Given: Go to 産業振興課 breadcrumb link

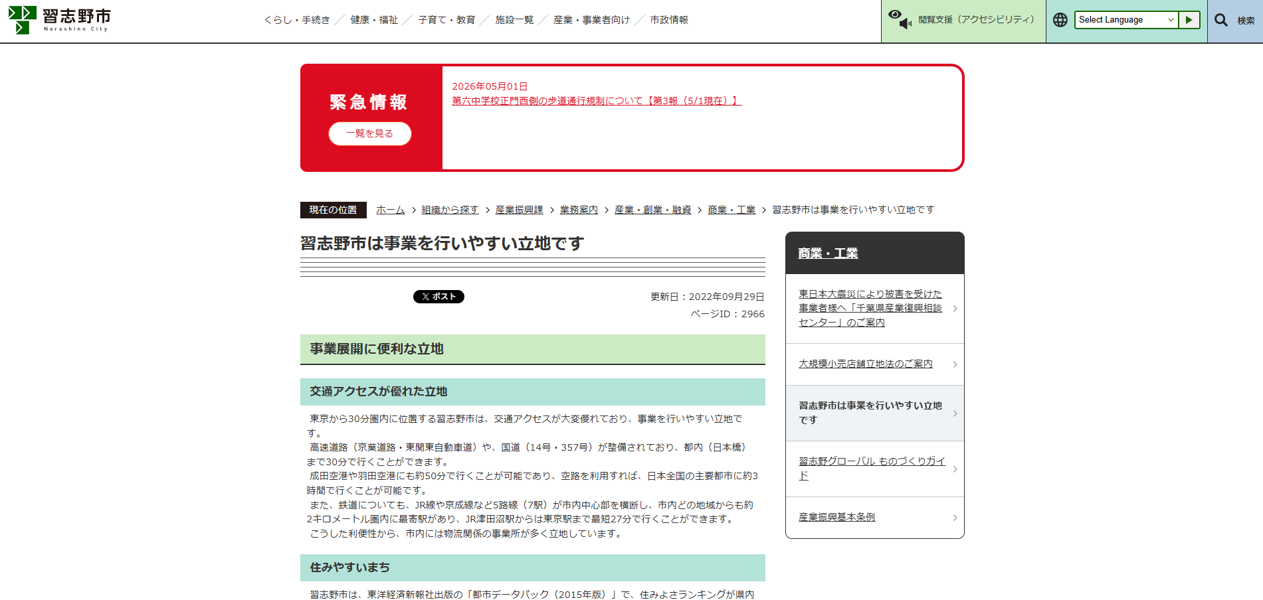Looking at the screenshot, I should (x=519, y=210).
